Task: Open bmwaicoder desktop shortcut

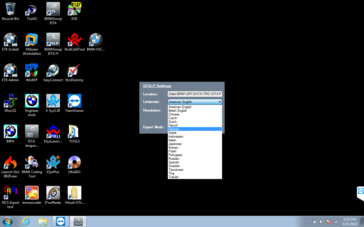Action: [x=32, y=195]
